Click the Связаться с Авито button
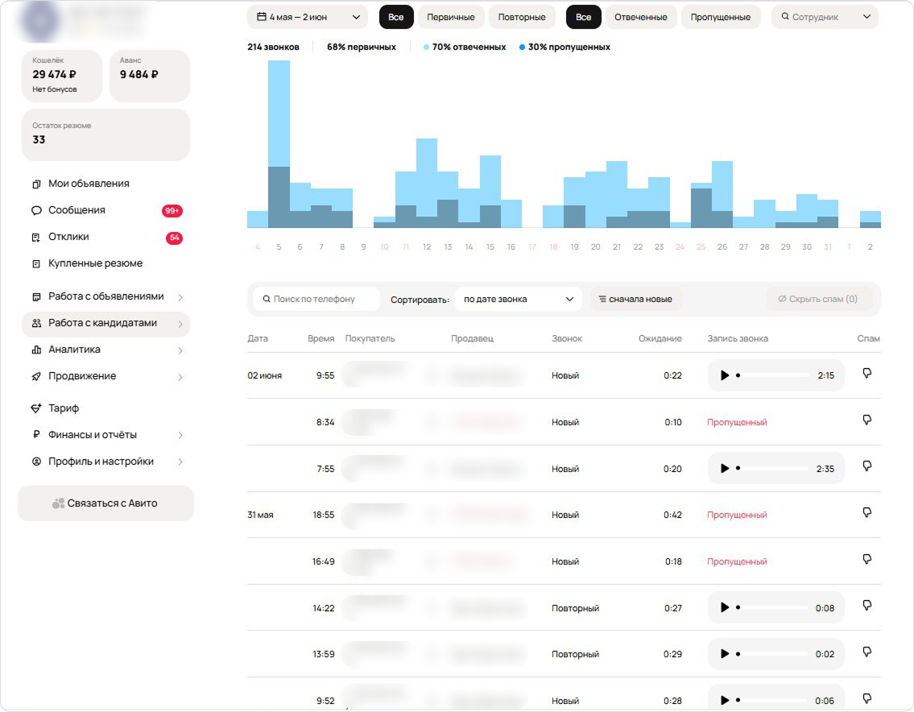Image resolution: width=914 pixels, height=712 pixels. (x=105, y=503)
